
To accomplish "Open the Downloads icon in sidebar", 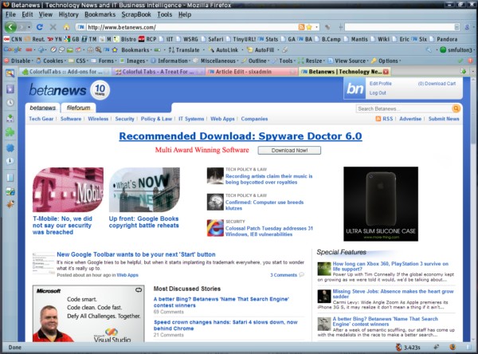I will 10,118.
